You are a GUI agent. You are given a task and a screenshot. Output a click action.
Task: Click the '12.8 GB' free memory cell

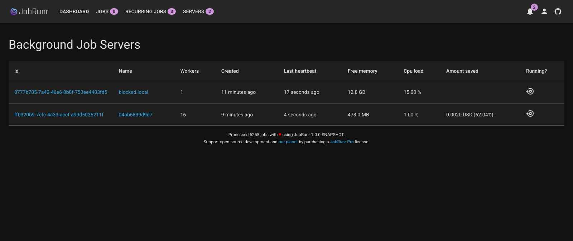(356, 92)
